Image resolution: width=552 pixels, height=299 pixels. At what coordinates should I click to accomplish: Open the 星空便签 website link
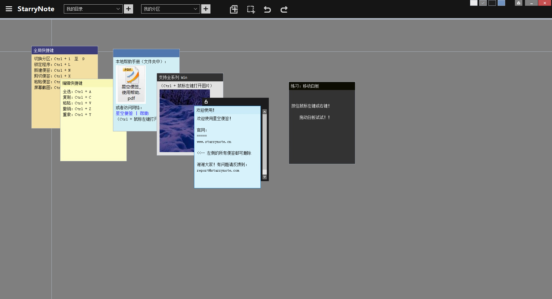(124, 113)
